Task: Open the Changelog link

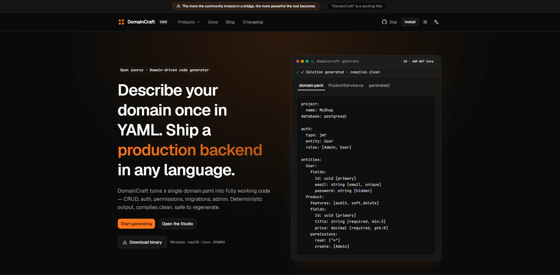Action: (x=253, y=22)
